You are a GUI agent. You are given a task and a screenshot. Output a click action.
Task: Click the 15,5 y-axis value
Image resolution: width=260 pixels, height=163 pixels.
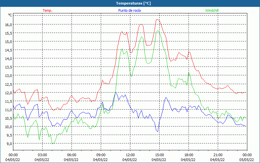point(8,33)
